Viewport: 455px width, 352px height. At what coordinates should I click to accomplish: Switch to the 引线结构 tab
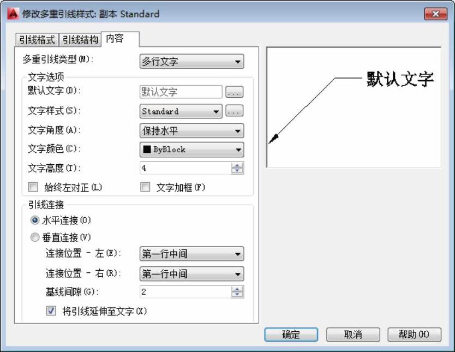tap(80, 40)
